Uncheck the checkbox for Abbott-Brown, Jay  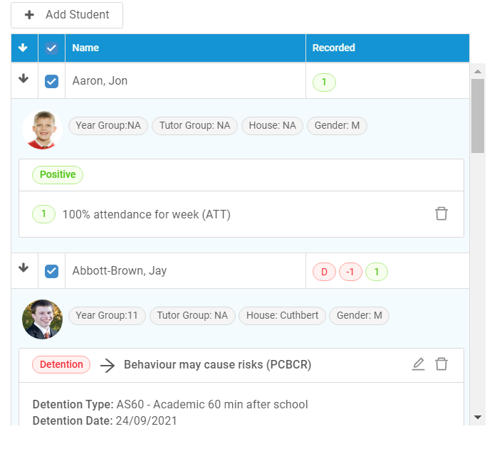(x=51, y=271)
